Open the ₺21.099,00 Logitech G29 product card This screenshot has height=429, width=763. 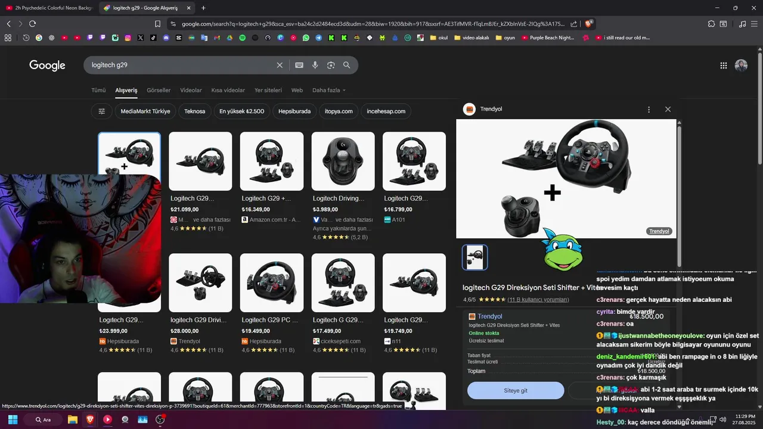(x=200, y=182)
